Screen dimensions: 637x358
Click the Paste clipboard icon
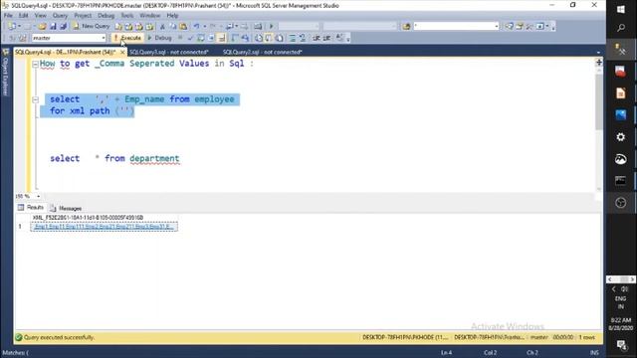click(x=183, y=27)
